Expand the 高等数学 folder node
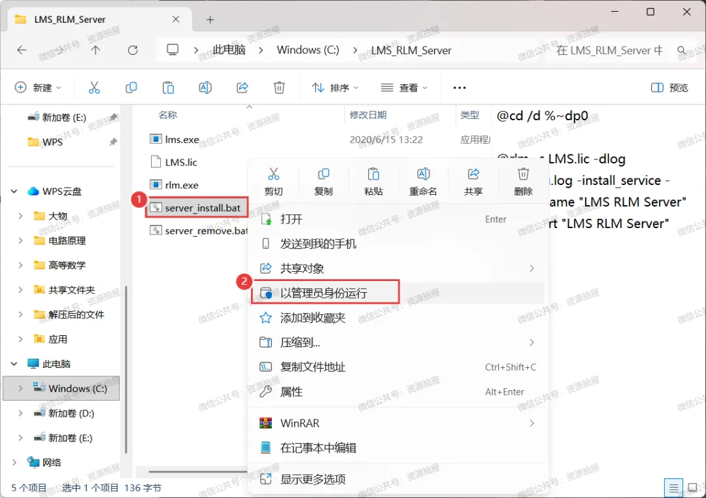The height and width of the screenshot is (498, 706). (20, 265)
